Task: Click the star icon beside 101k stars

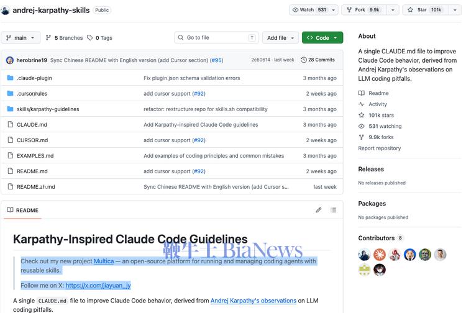Action: tap(362, 116)
